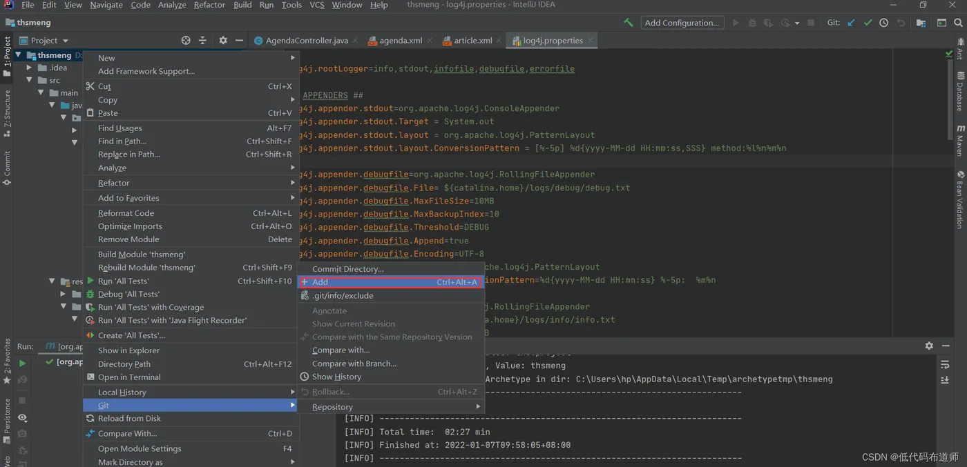The height and width of the screenshot is (467, 967).
Task: Toggle the Maven tool window on right
Action: pos(960,141)
